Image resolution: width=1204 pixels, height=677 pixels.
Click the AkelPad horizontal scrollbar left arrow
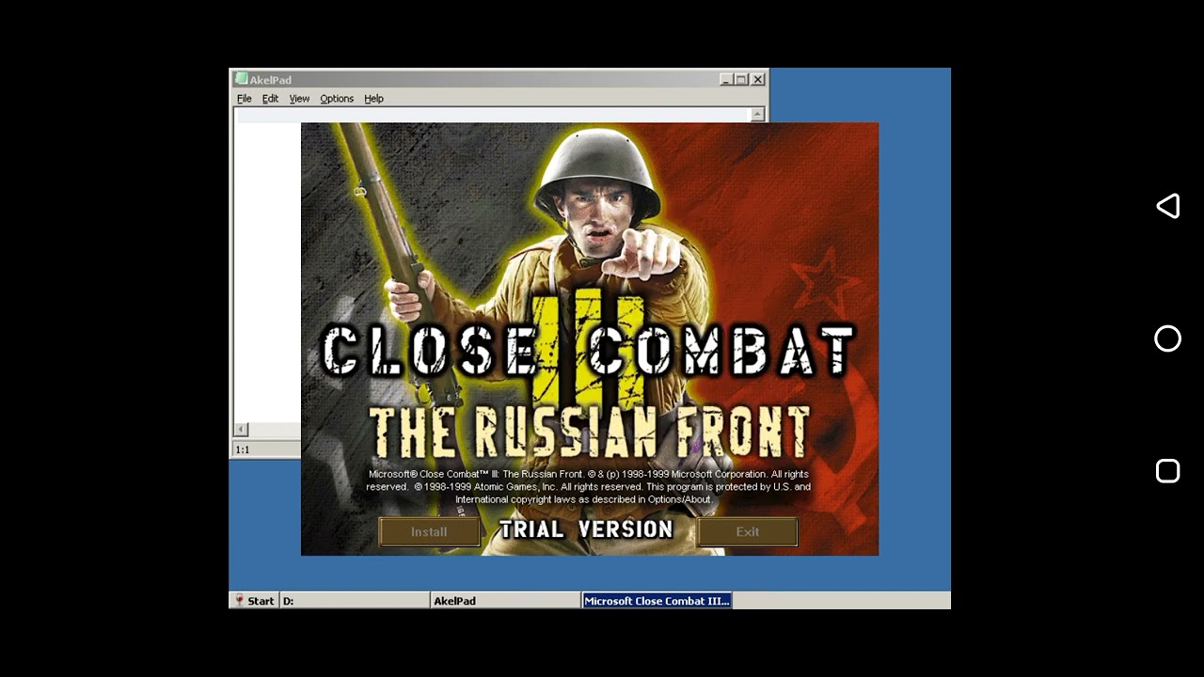[x=242, y=430]
